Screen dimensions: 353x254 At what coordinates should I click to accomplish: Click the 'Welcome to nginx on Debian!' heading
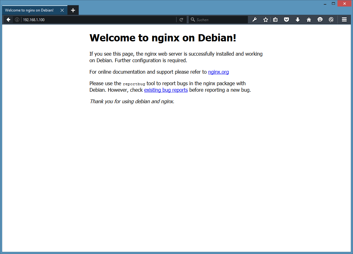point(163,38)
